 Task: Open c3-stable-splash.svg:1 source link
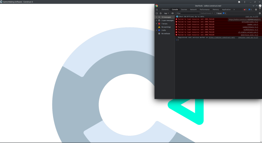[248, 32]
